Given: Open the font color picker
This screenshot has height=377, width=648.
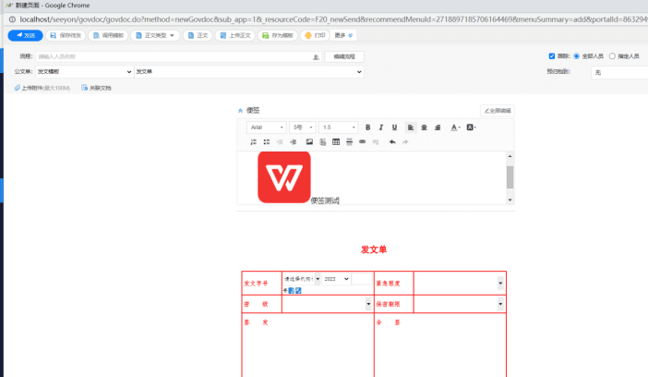Looking at the screenshot, I should coord(455,128).
